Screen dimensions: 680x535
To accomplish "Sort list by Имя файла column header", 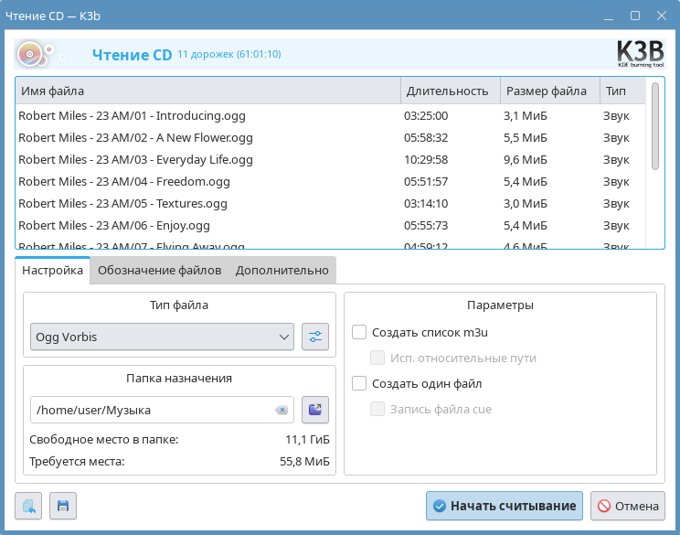I will pos(207,91).
